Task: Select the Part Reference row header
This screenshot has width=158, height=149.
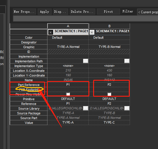Action: 29,85
